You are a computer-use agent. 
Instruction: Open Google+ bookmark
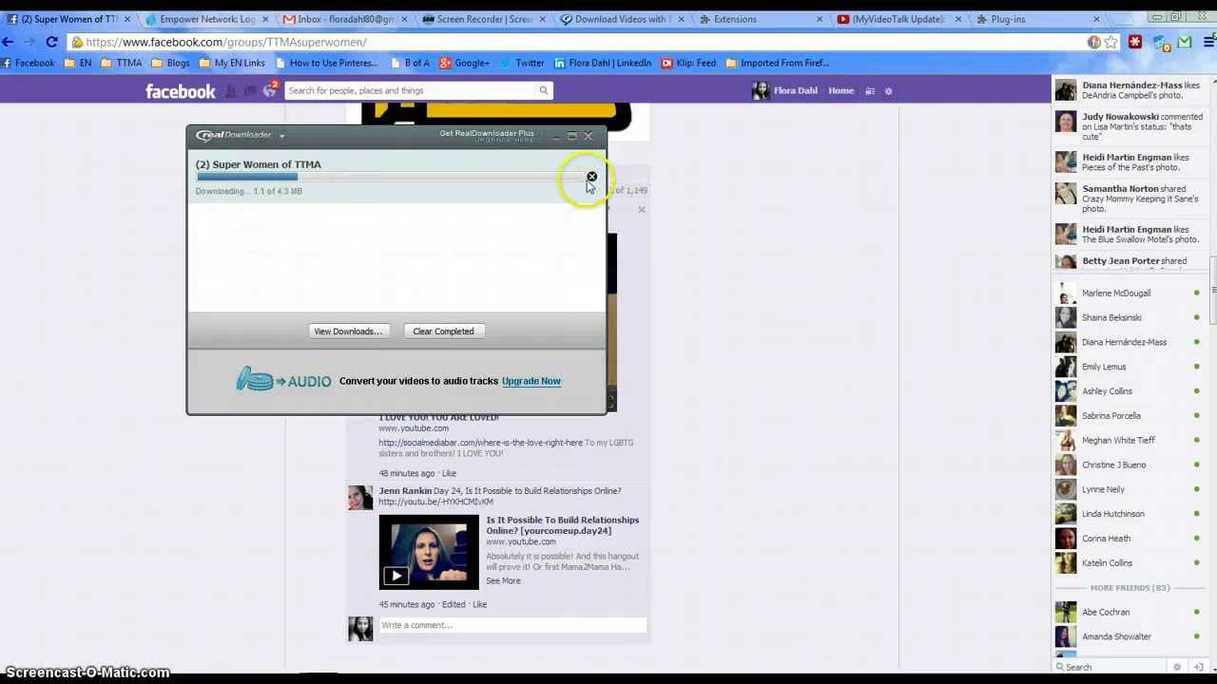click(x=464, y=63)
